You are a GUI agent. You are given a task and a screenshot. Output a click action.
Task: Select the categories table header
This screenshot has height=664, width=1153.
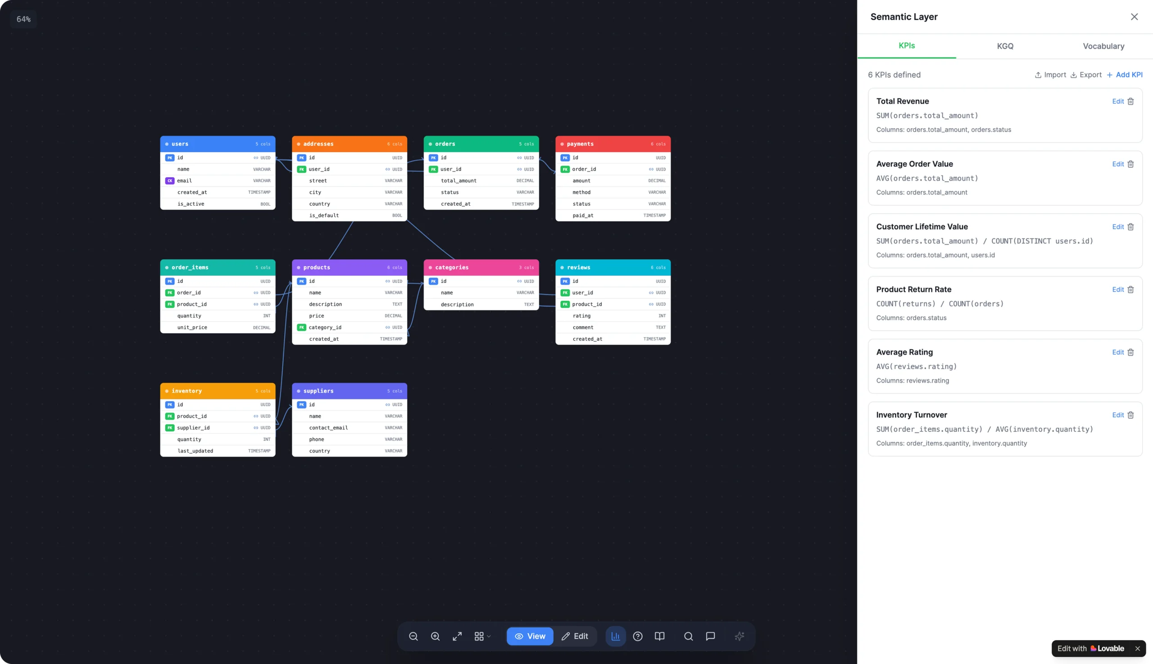click(481, 267)
